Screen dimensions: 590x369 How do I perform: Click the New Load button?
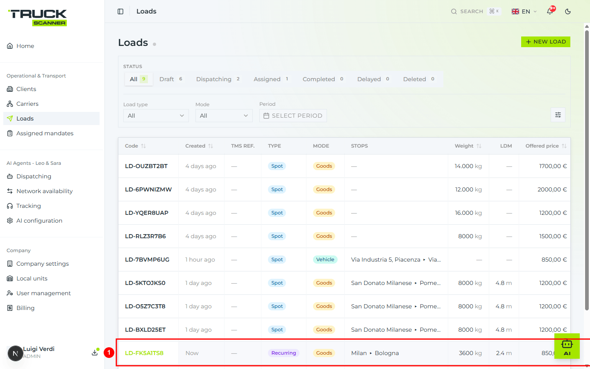click(x=546, y=42)
